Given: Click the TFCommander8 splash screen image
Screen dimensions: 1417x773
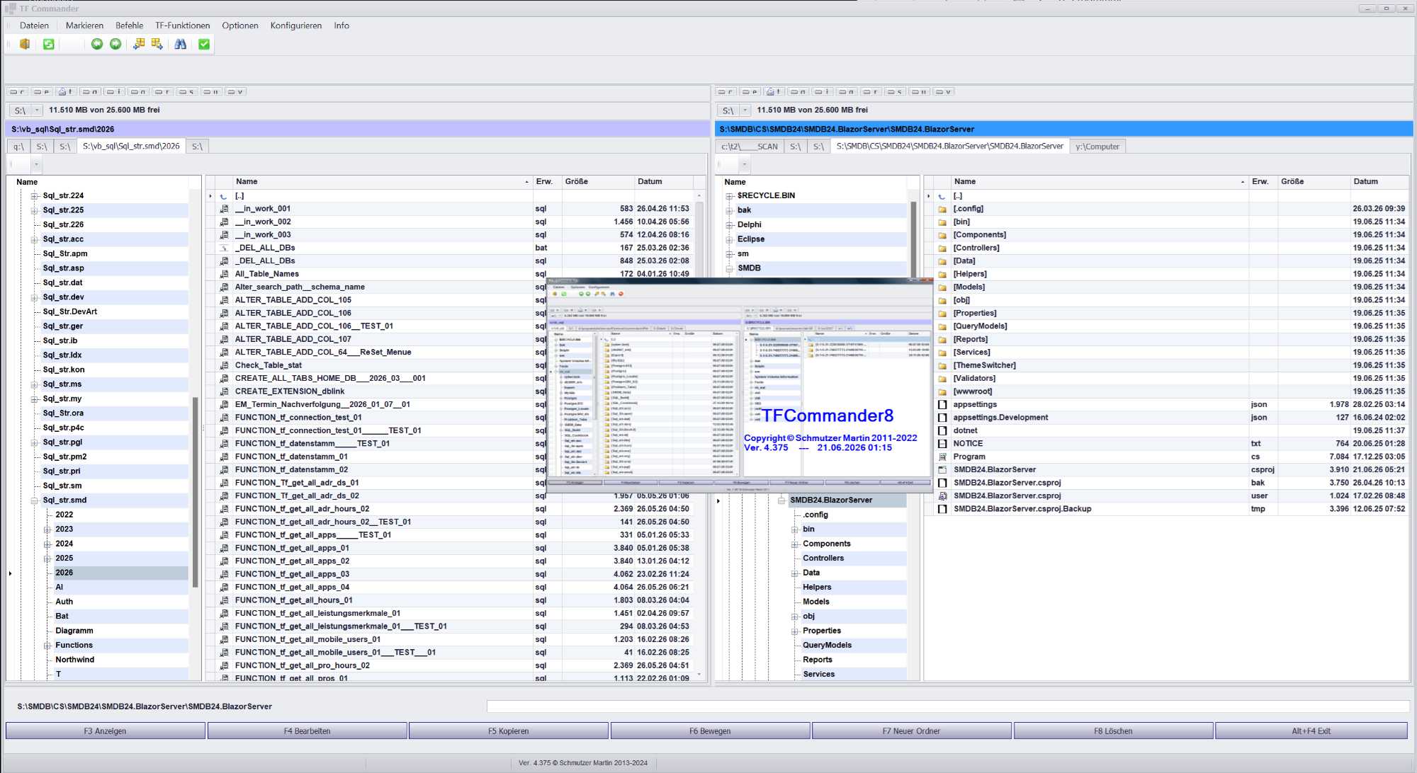Looking at the screenshot, I should (x=740, y=386).
